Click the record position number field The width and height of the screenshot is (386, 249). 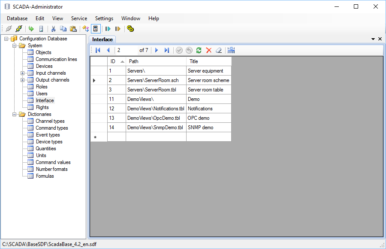[127, 50]
